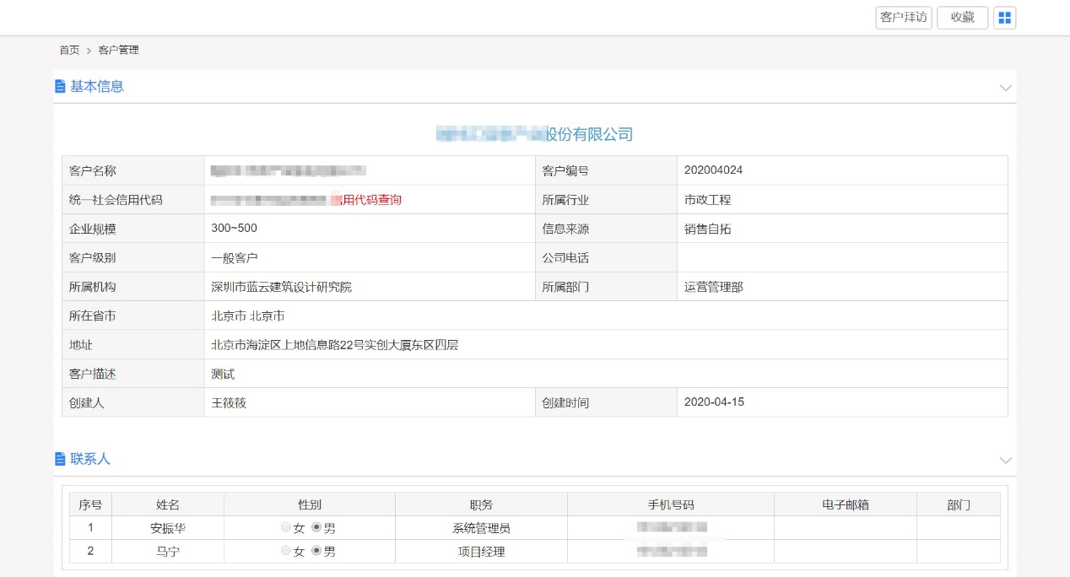Click the 手机号码 column header

click(x=670, y=504)
